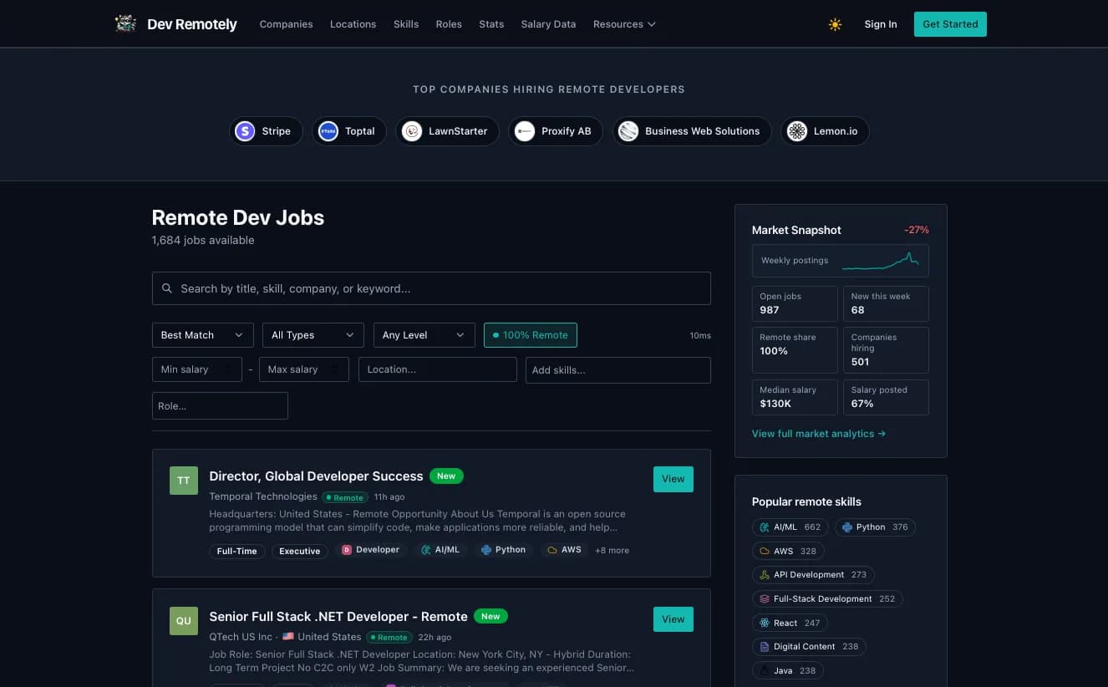Open the Roles nav item
This screenshot has width=1108, height=687.
(x=449, y=24)
